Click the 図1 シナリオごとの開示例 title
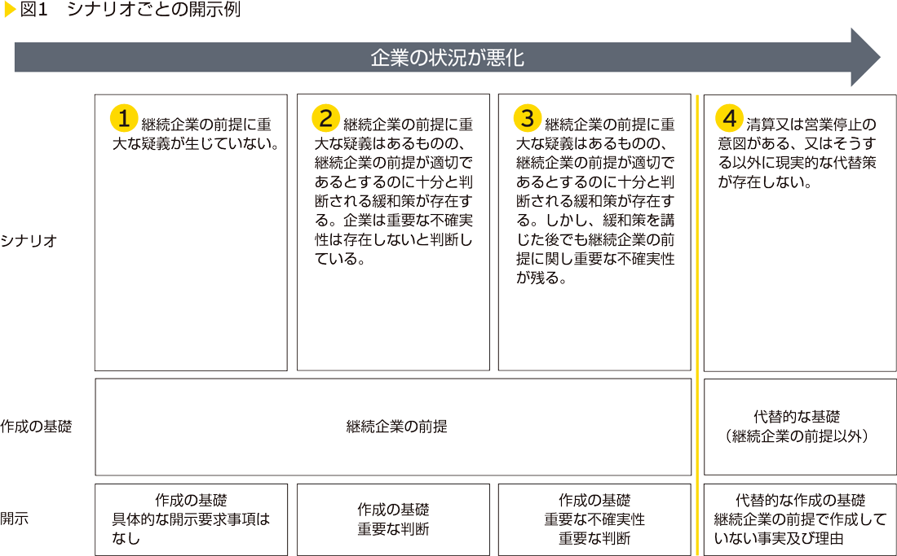The height and width of the screenshot is (556, 897). [x=130, y=11]
